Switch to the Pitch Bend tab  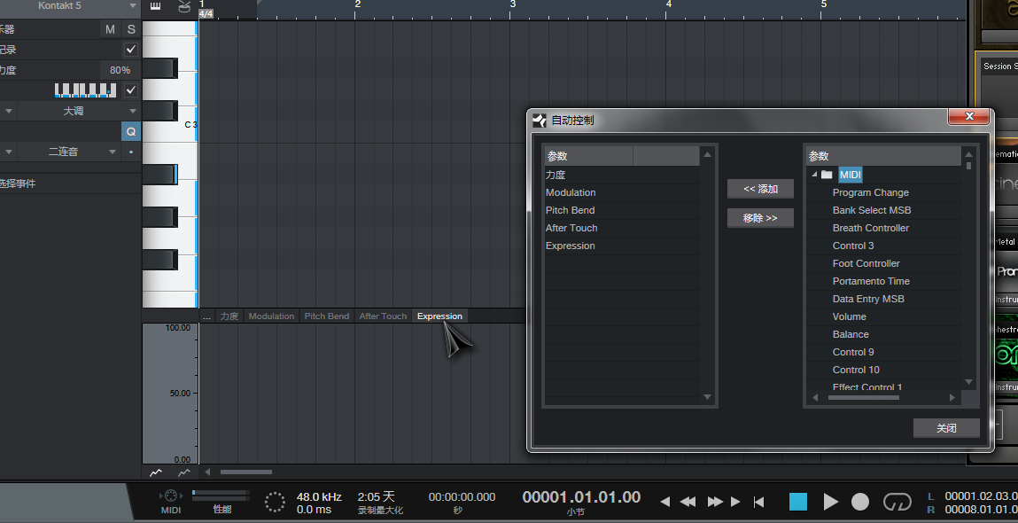327,316
